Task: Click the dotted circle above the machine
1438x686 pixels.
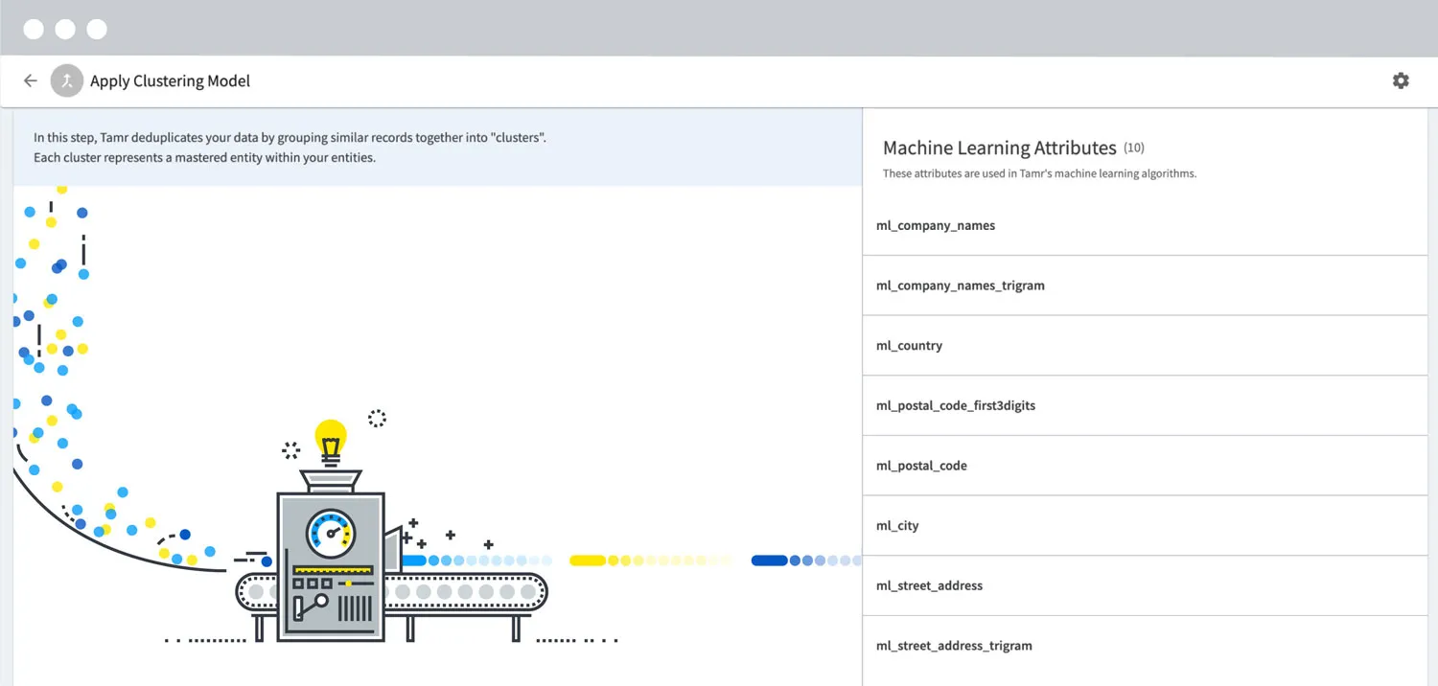Action: [377, 419]
